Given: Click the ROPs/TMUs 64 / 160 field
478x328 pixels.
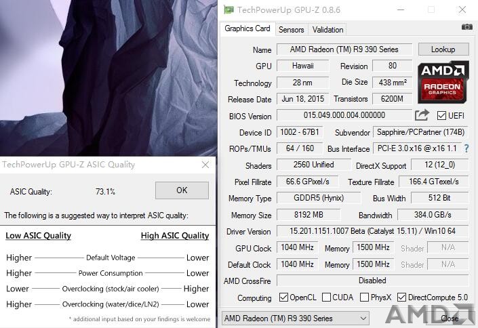Looking at the screenshot, I should [x=300, y=148].
